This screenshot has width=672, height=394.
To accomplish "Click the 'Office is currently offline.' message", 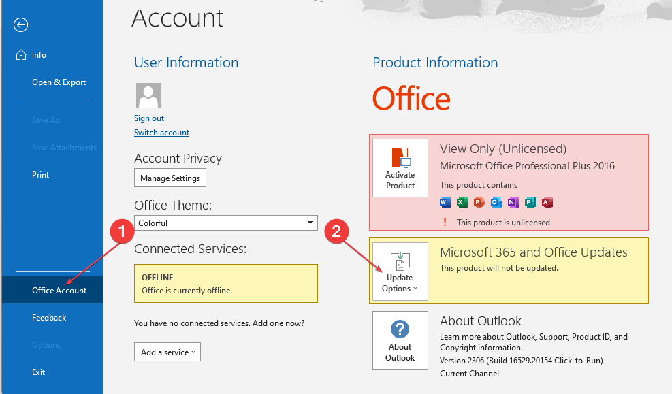I will [187, 291].
